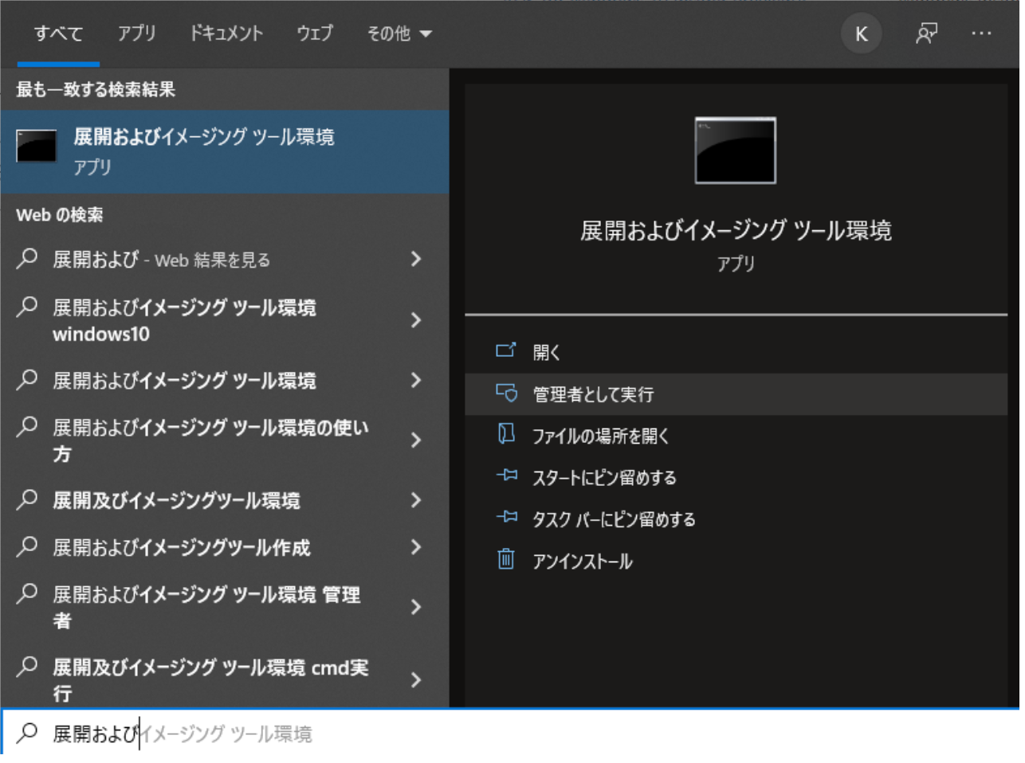Expand the 展開及びイメージングツール環境 suggestion chevron
The image size is (1025, 763).
pyautogui.click(x=417, y=501)
